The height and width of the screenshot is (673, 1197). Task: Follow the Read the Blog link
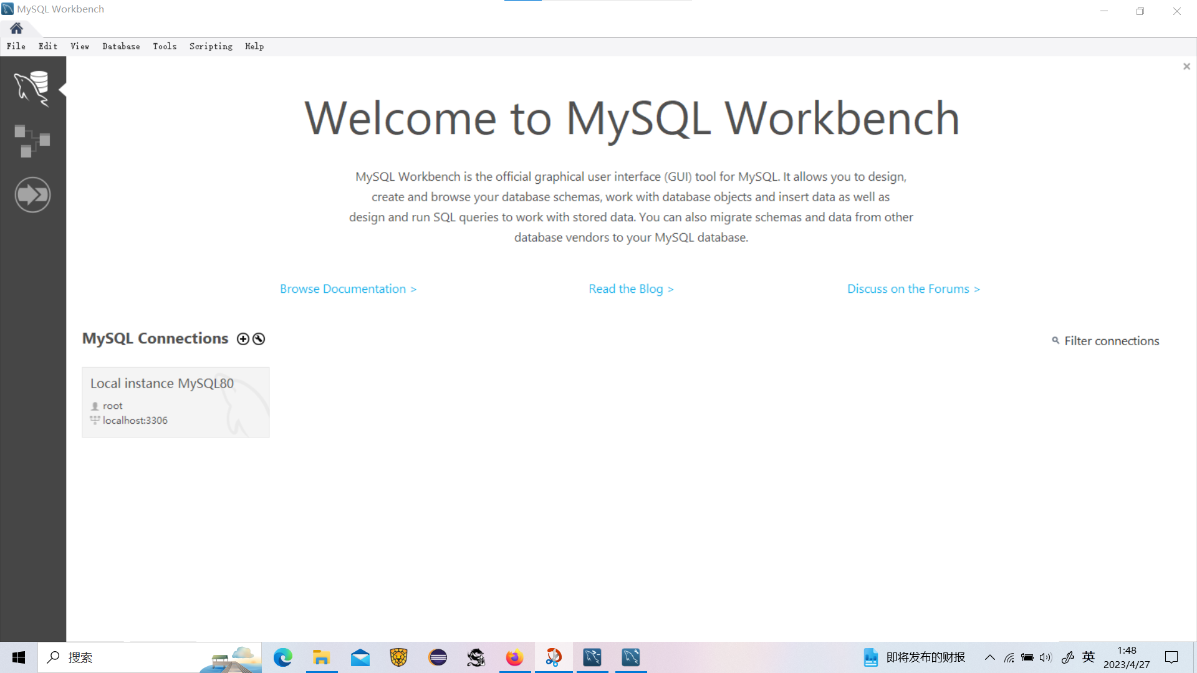click(631, 289)
